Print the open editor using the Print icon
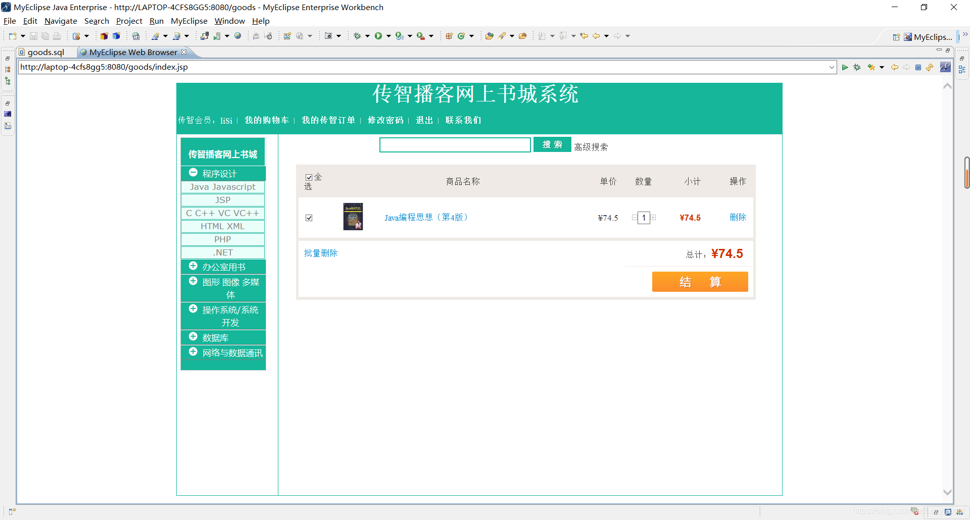The height and width of the screenshot is (520, 970). point(57,36)
